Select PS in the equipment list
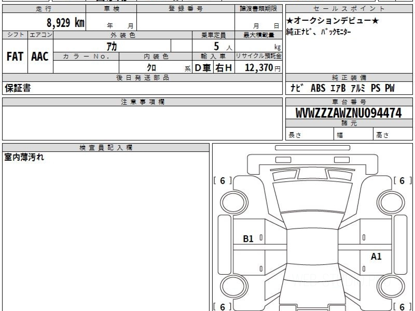This screenshot has width=415, height=311. (376, 88)
